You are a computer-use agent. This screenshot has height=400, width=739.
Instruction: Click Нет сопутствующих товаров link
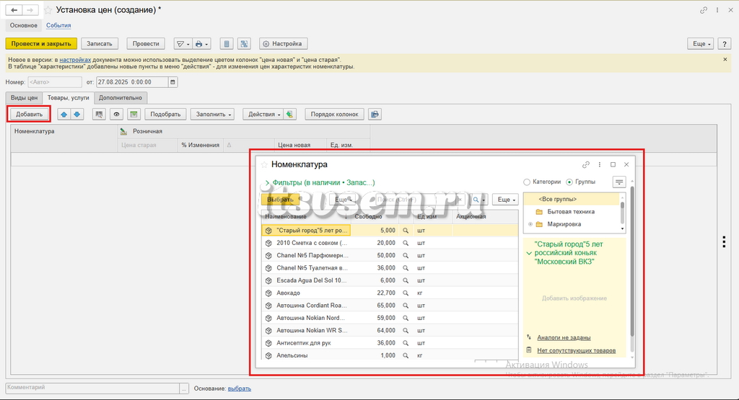click(577, 350)
